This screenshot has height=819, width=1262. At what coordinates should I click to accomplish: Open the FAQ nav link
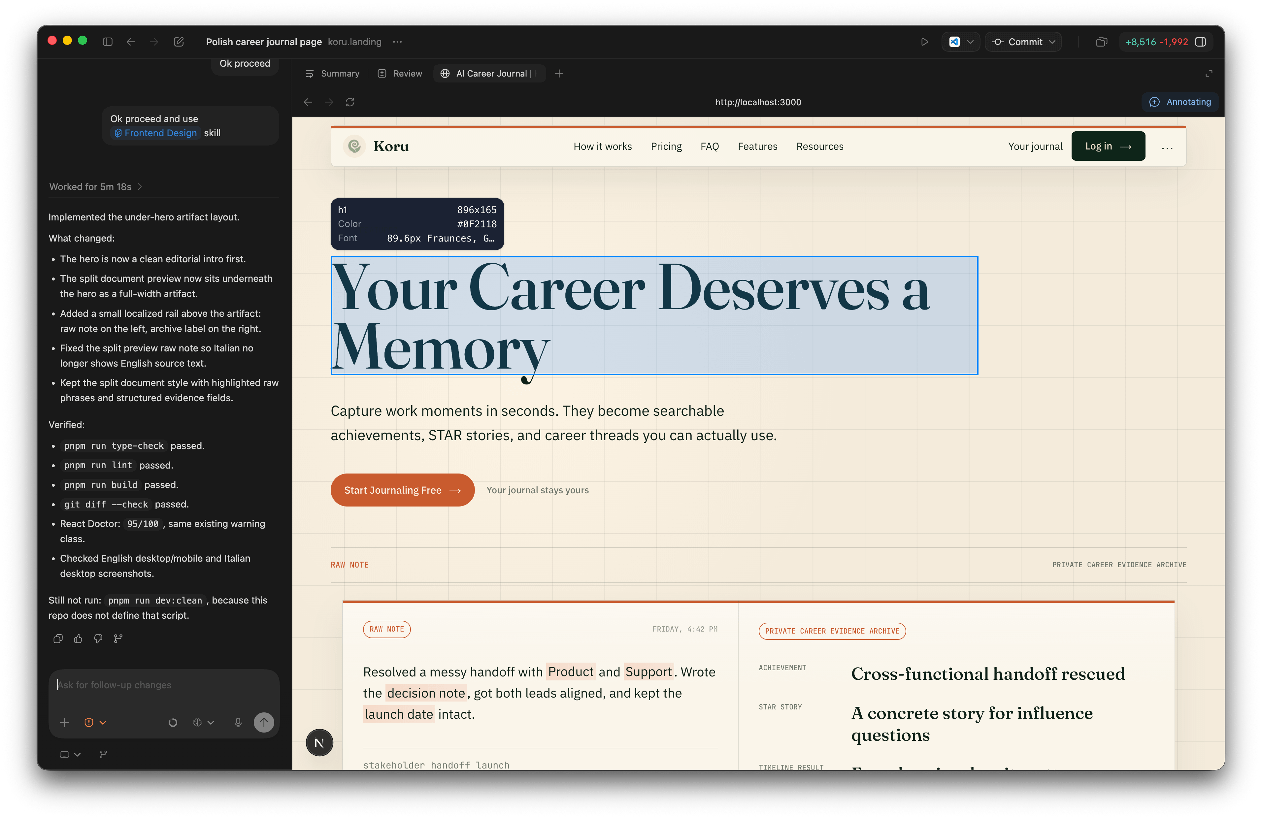(x=710, y=146)
